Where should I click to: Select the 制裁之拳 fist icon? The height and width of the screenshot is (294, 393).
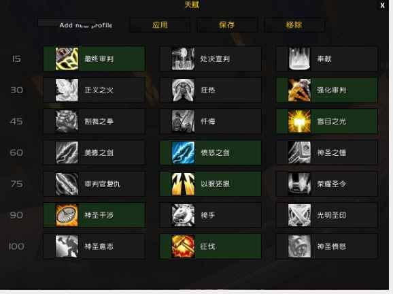[67, 121]
